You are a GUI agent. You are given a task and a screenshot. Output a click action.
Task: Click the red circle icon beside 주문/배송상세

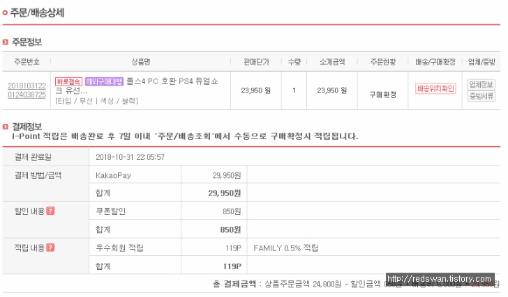[5, 13]
